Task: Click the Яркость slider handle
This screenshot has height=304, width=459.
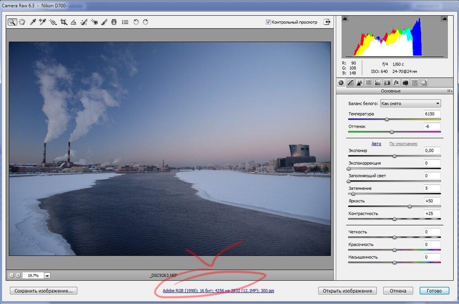Action: (410, 206)
